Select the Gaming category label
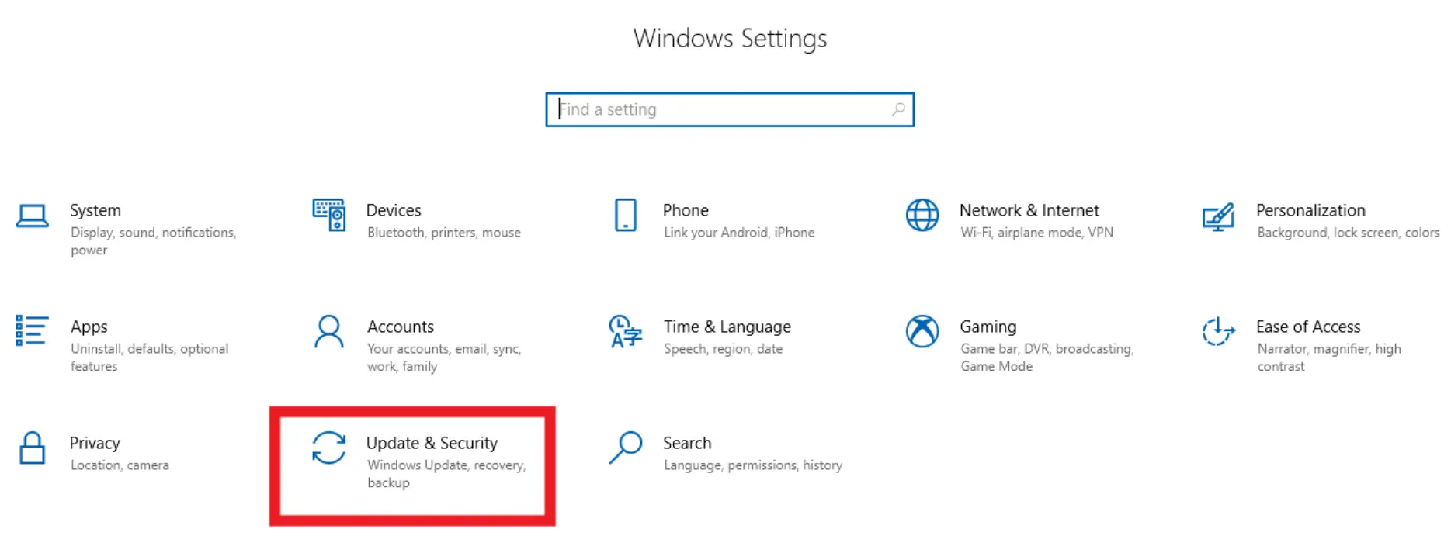The image size is (1451, 546). click(988, 326)
